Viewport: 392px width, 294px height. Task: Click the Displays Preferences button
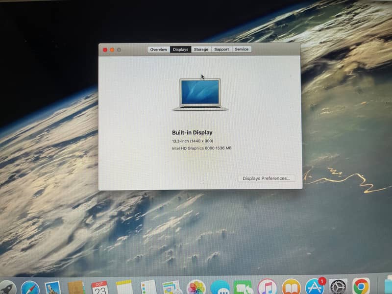point(266,178)
